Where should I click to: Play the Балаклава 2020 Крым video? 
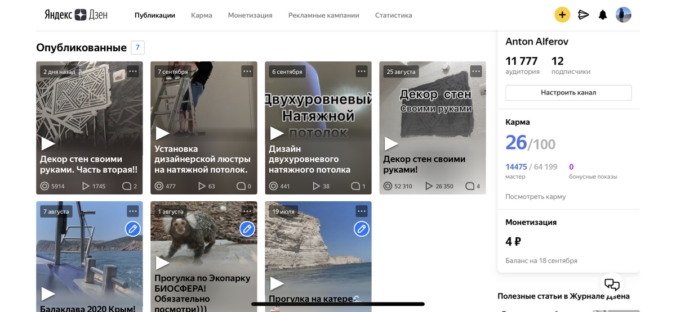click(48, 293)
